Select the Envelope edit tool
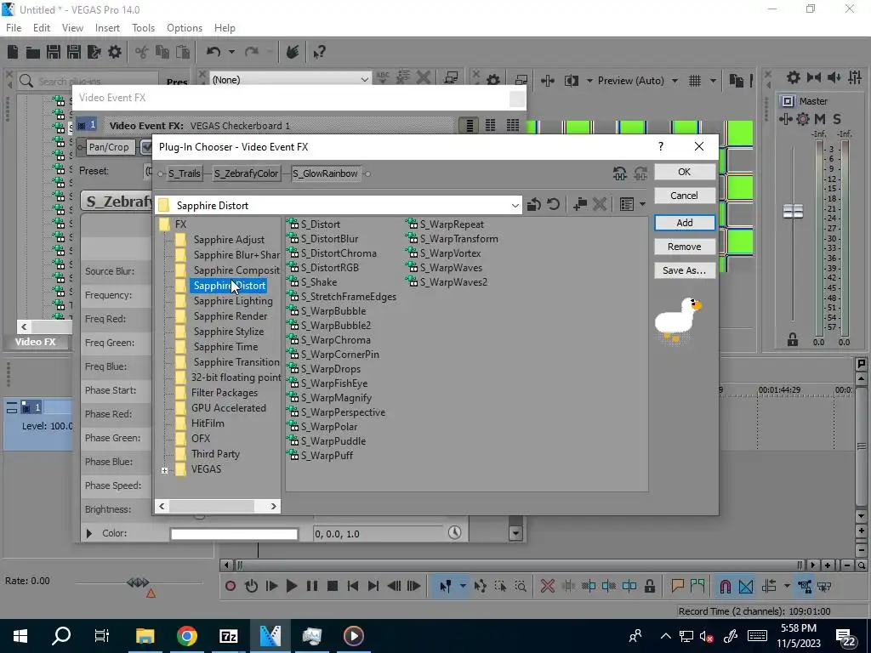 481,586
